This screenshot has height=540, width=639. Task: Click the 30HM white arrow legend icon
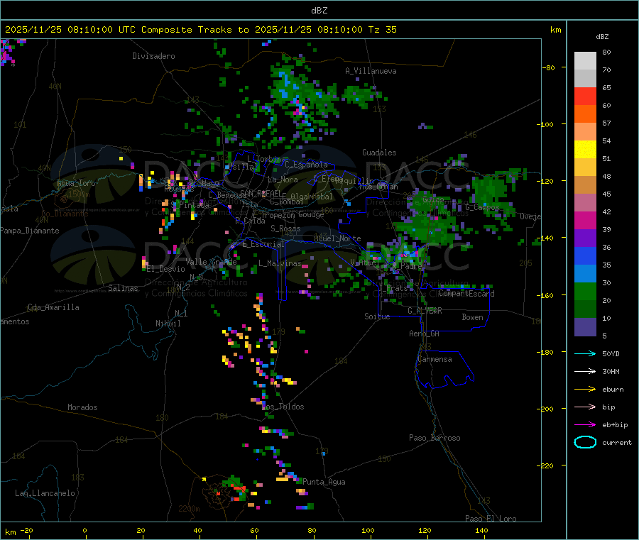pyautogui.click(x=585, y=371)
